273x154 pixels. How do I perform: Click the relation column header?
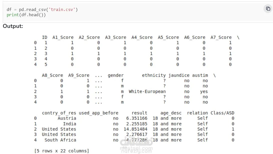click(x=197, y=113)
